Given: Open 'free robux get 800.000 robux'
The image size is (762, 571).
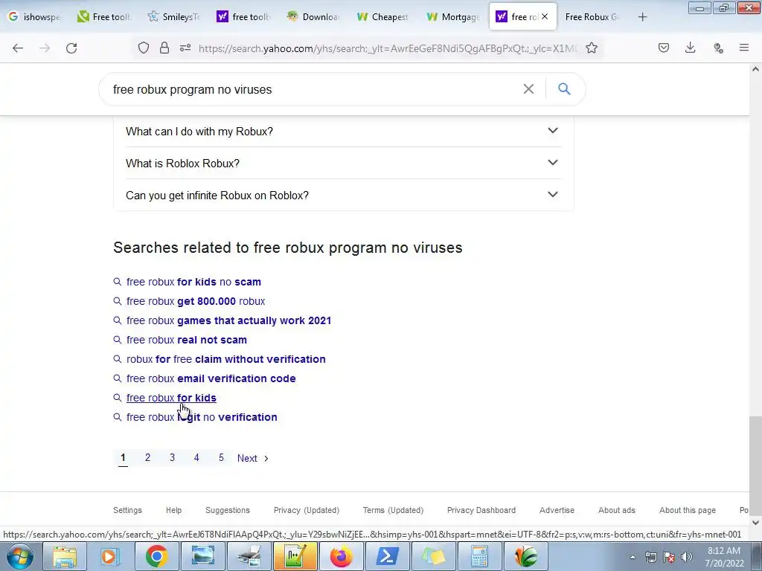Looking at the screenshot, I should (x=196, y=301).
